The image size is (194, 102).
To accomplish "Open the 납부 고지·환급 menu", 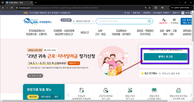I will click(100, 33).
